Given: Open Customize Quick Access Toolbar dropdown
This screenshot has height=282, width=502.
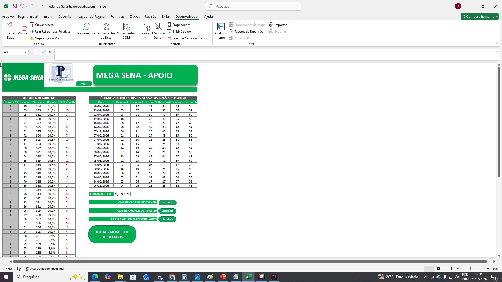Looking at the screenshot, I should (42, 6).
